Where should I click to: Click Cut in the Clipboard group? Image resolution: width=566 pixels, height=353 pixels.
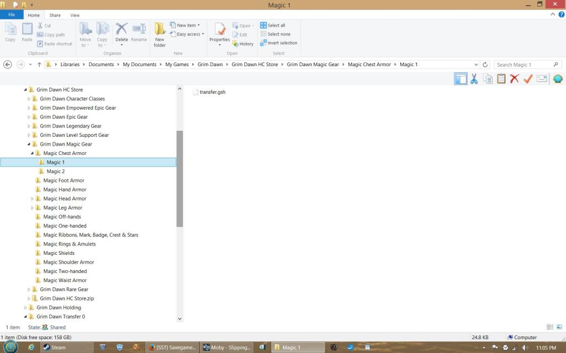click(44, 25)
